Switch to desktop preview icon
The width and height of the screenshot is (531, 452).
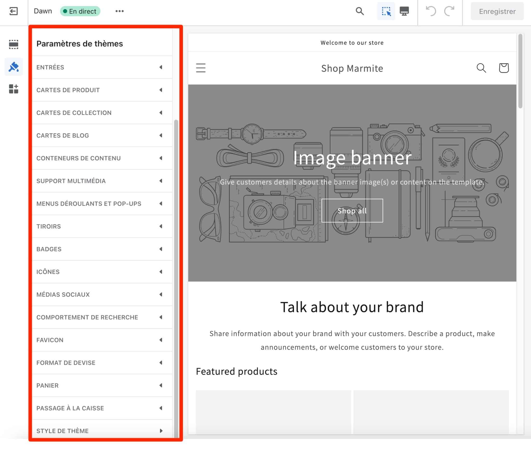point(404,11)
